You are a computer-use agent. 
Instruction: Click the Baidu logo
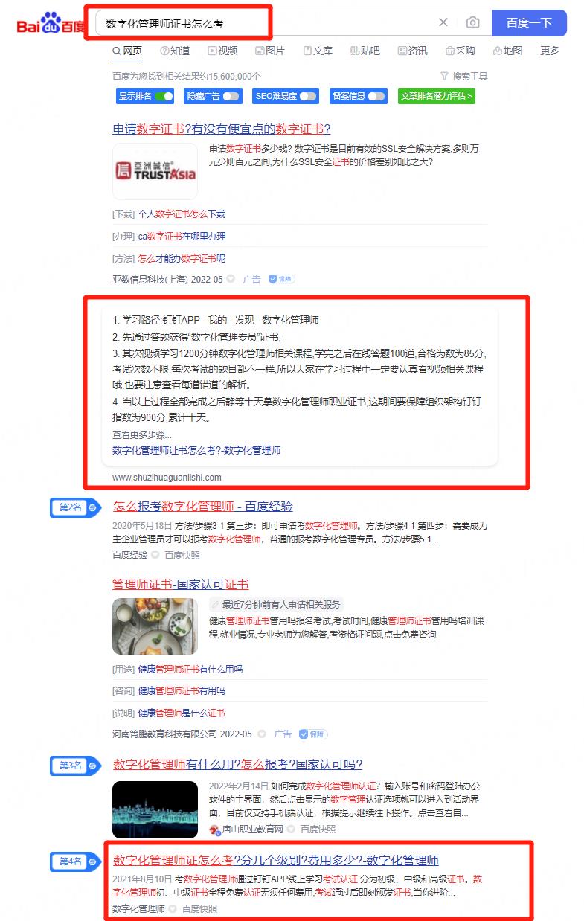click(51, 23)
